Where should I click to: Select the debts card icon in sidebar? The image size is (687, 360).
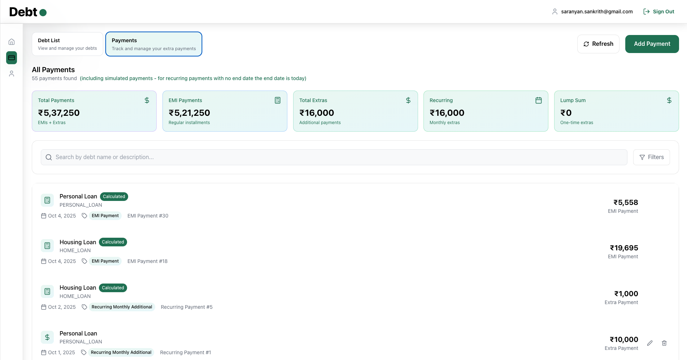[12, 58]
